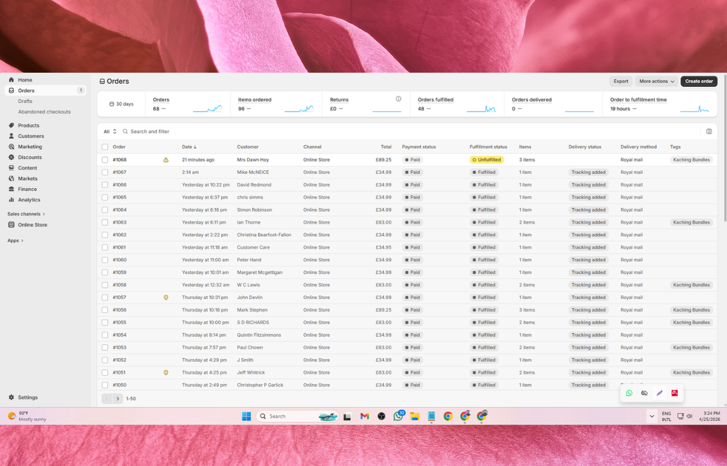Open File Explorer from the taskbar
The image size is (727, 466).
pos(415,416)
